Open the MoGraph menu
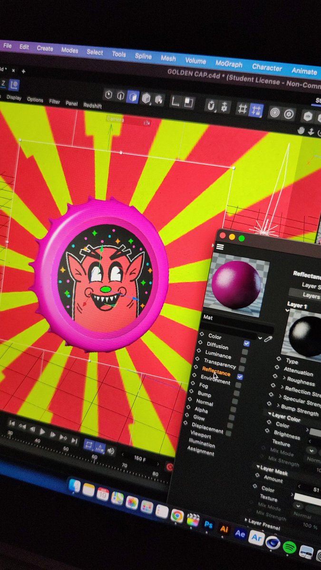Image resolution: width=321 pixels, height=570 pixels. tap(229, 64)
